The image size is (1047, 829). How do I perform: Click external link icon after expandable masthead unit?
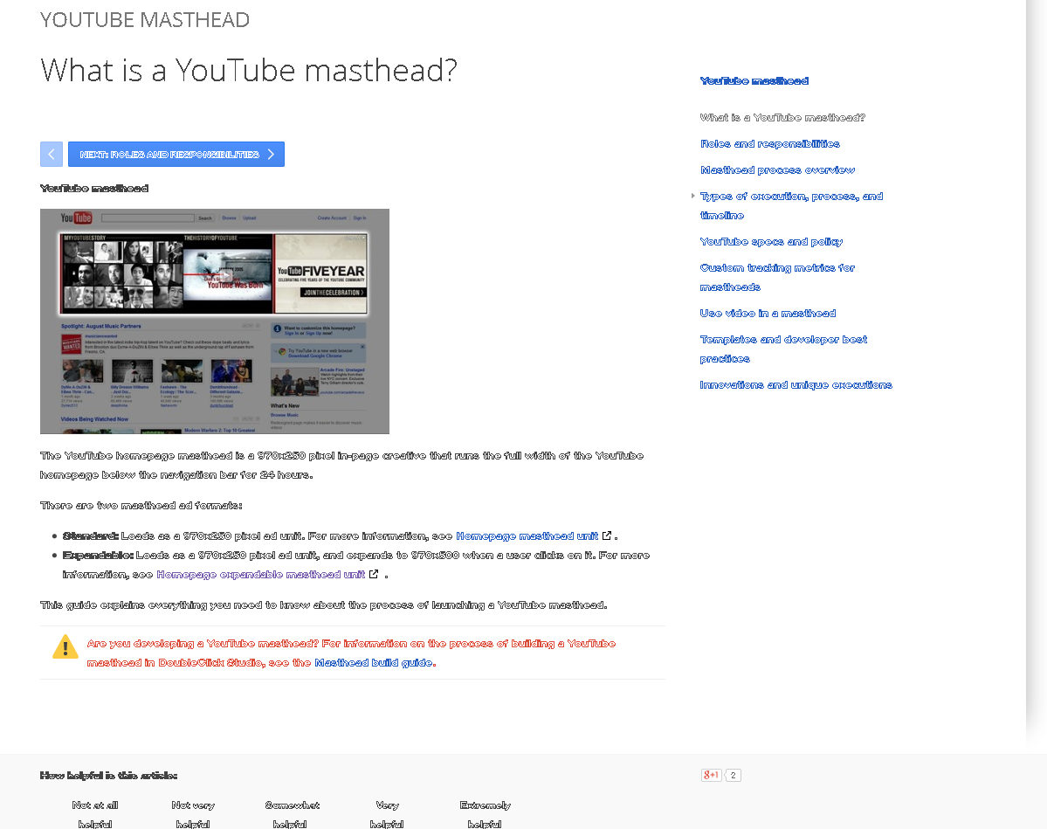coord(374,574)
